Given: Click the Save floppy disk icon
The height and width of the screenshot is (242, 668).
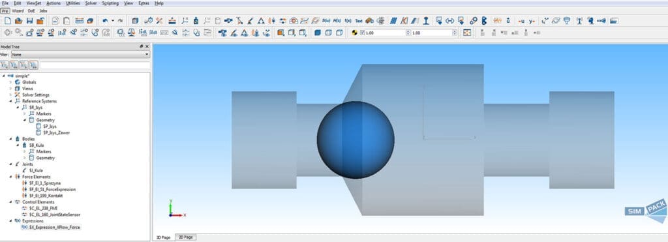Looking at the screenshot, I should (x=30, y=20).
